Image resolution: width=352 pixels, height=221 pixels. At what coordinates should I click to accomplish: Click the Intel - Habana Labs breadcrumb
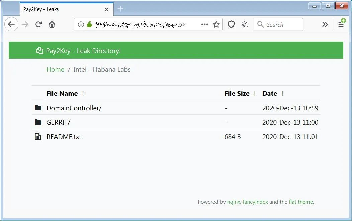coord(102,69)
